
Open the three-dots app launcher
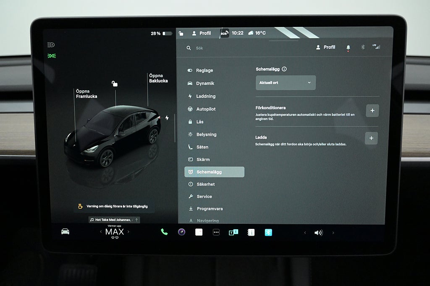point(216,232)
